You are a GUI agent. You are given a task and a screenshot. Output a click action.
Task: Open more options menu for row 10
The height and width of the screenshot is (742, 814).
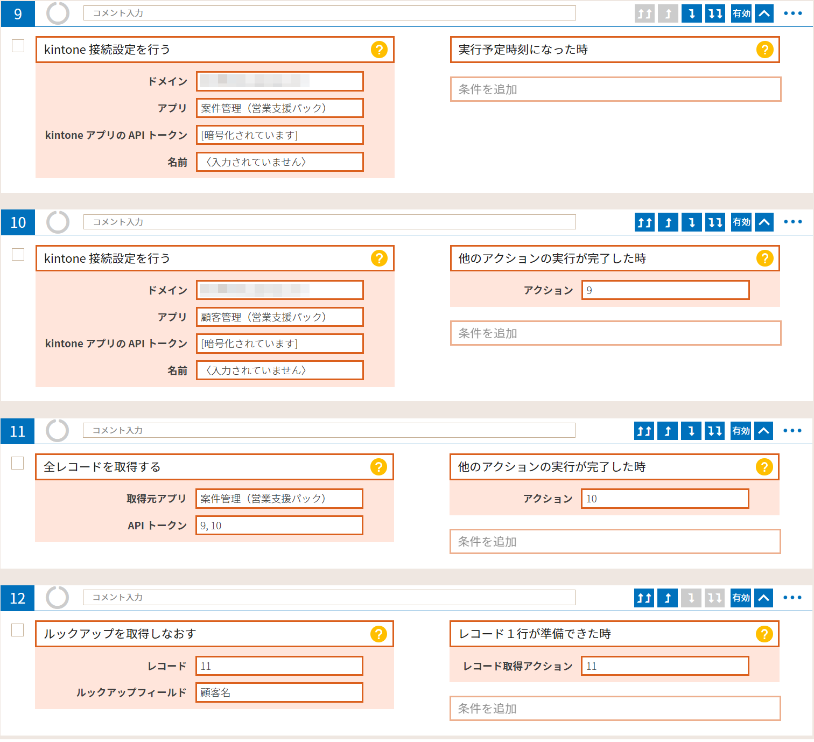point(793,222)
